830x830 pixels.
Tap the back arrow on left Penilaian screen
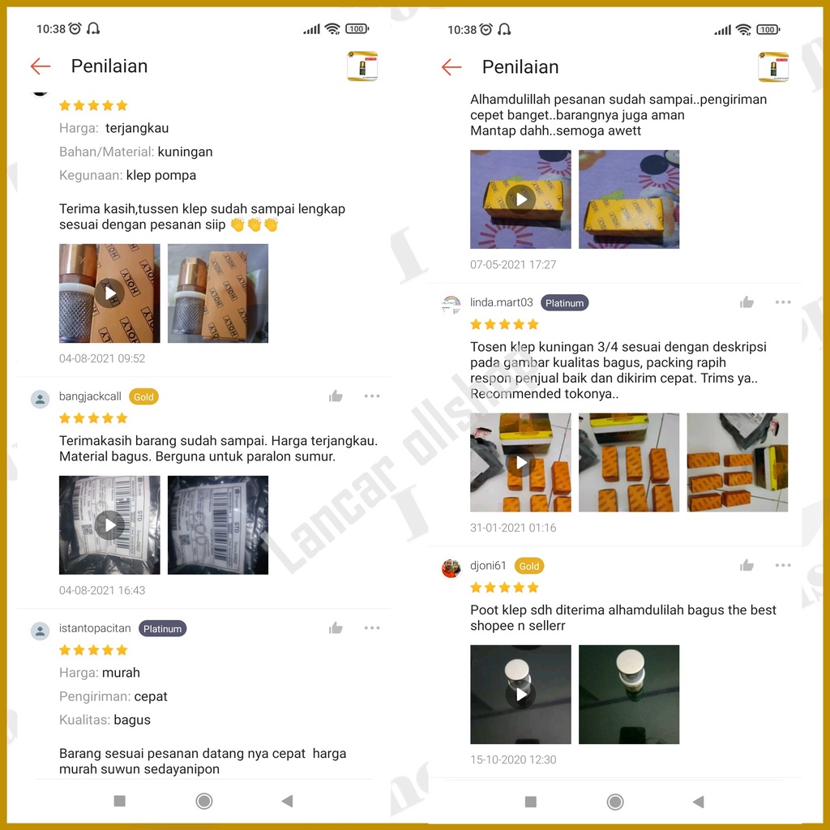tap(41, 66)
